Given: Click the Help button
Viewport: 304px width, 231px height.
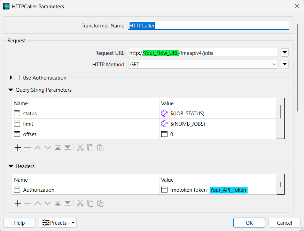Looking at the screenshot, I should click(x=20, y=223).
